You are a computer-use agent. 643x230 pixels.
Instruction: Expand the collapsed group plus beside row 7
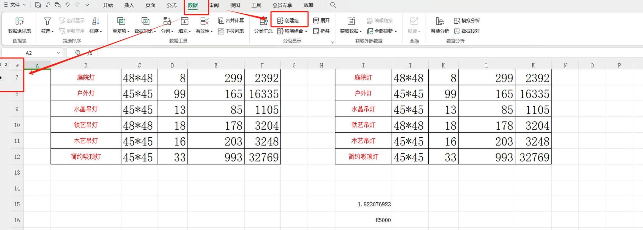(1, 77)
